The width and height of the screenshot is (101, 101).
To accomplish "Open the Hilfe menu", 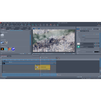I will click(27, 23).
